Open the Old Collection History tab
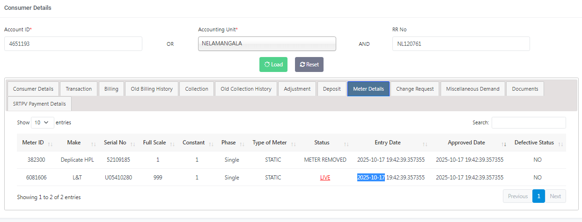Image resolution: width=582 pixels, height=222 pixels. point(246,89)
